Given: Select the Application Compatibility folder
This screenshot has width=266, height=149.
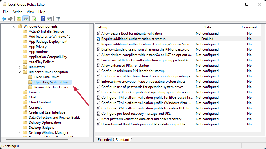Looking at the screenshot, I should 48,57.
